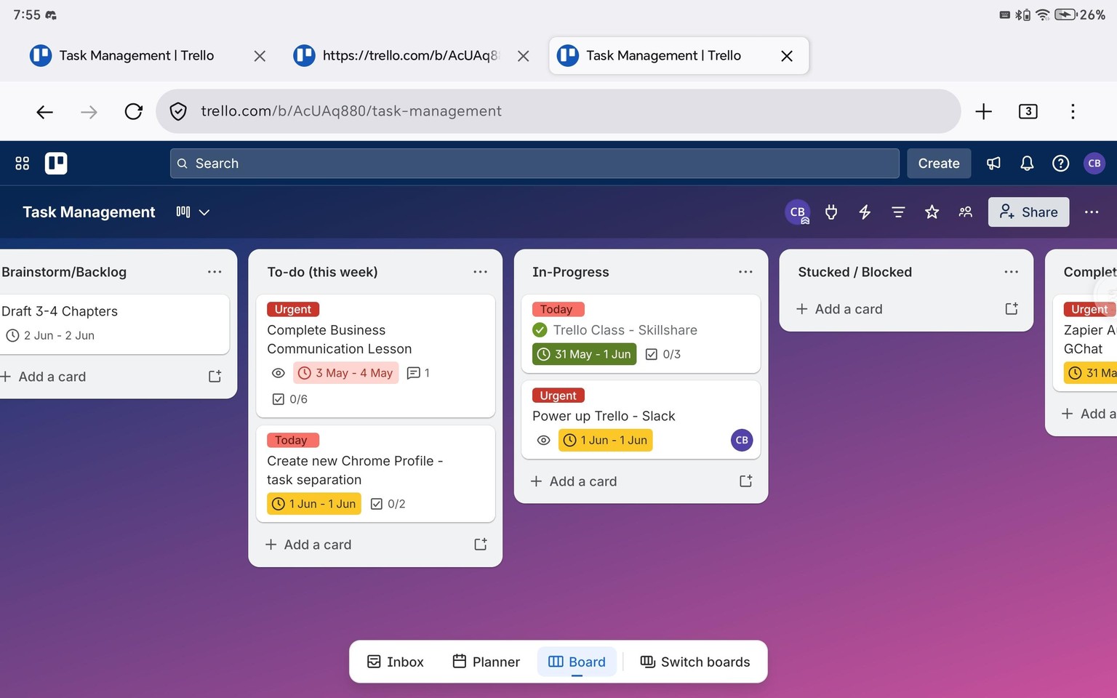Toggle 1 Jun due date on Chrome Profile card

314,504
